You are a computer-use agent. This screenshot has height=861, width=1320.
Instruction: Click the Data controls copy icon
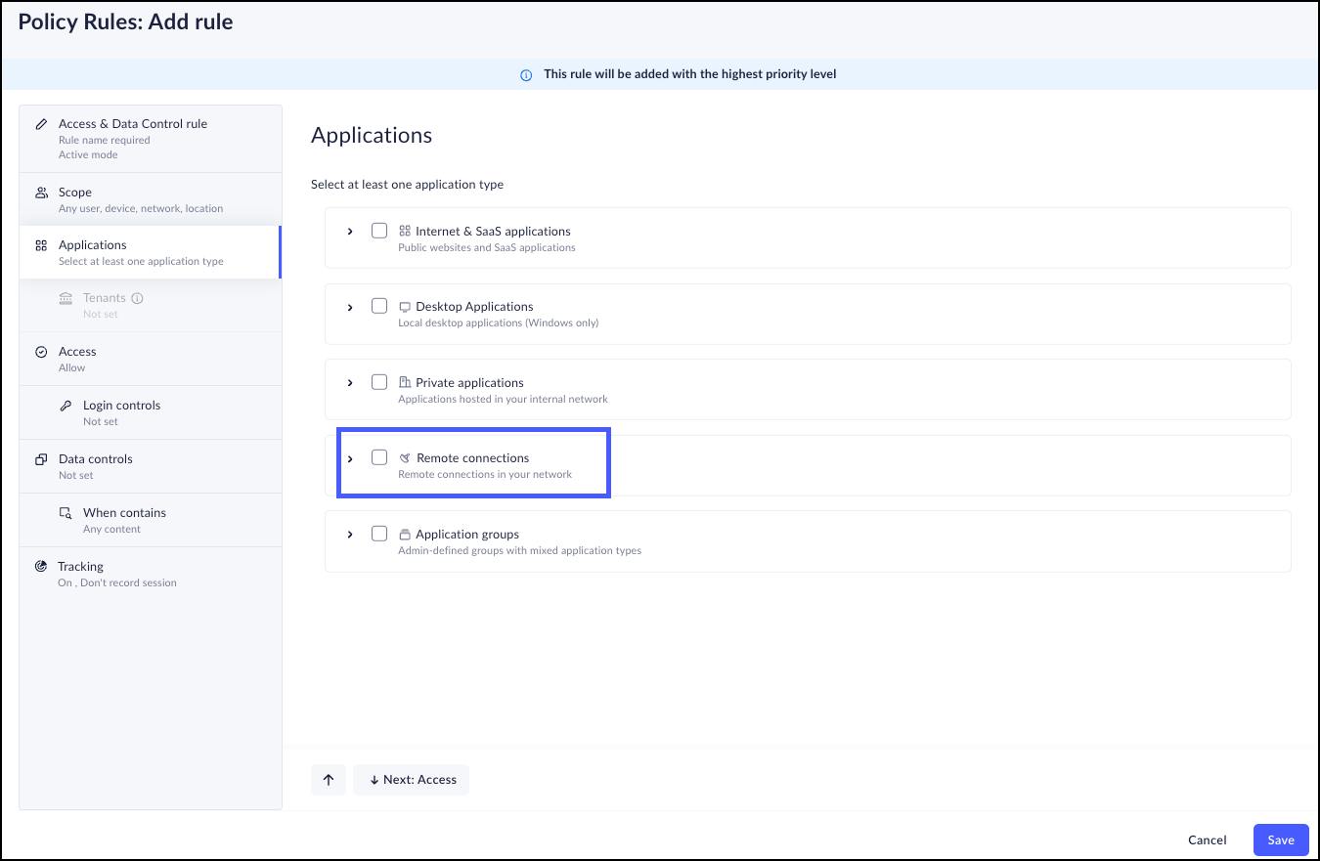[x=41, y=459]
